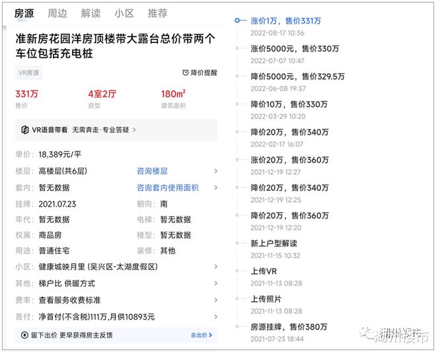Open the 推荐 tab
Screen dimensions: 436x352
tap(158, 13)
